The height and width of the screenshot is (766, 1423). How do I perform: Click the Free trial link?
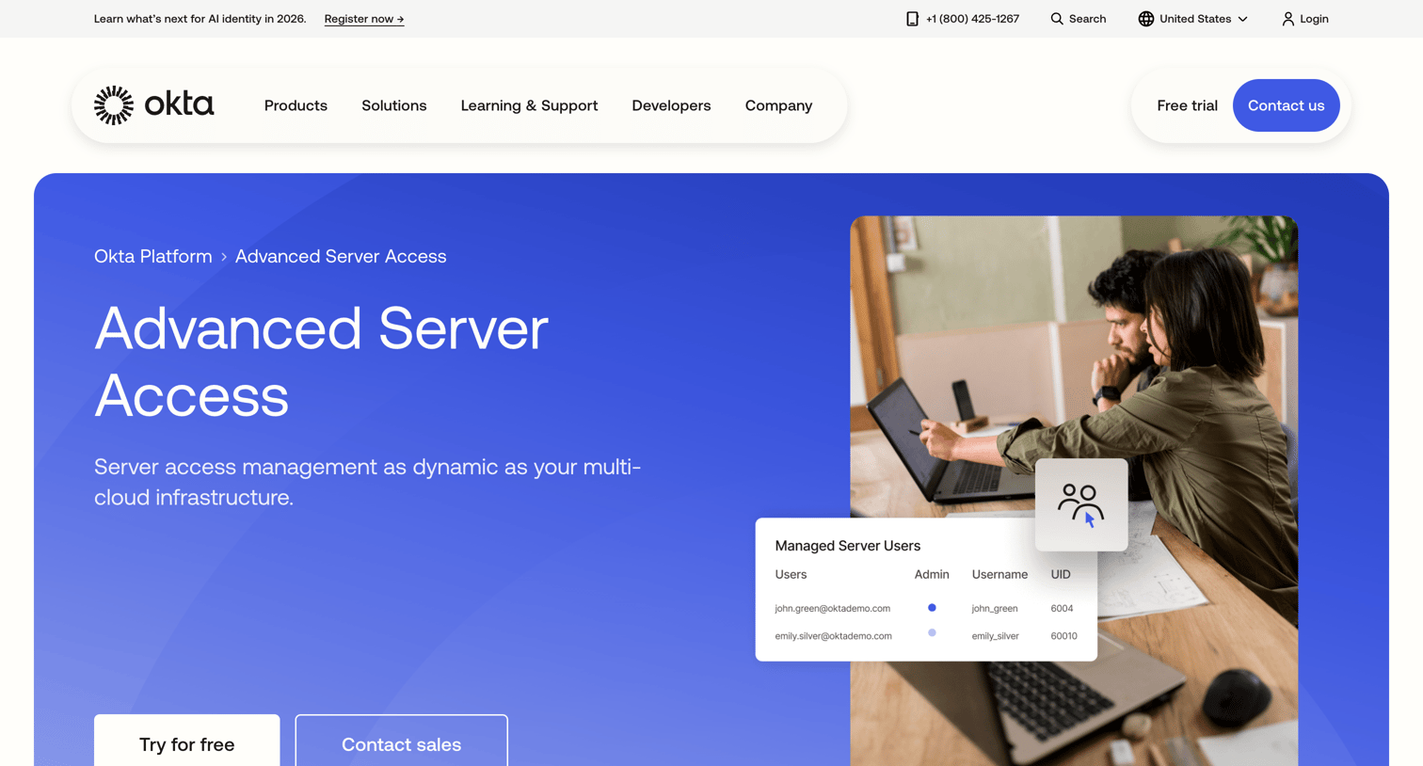click(1187, 105)
